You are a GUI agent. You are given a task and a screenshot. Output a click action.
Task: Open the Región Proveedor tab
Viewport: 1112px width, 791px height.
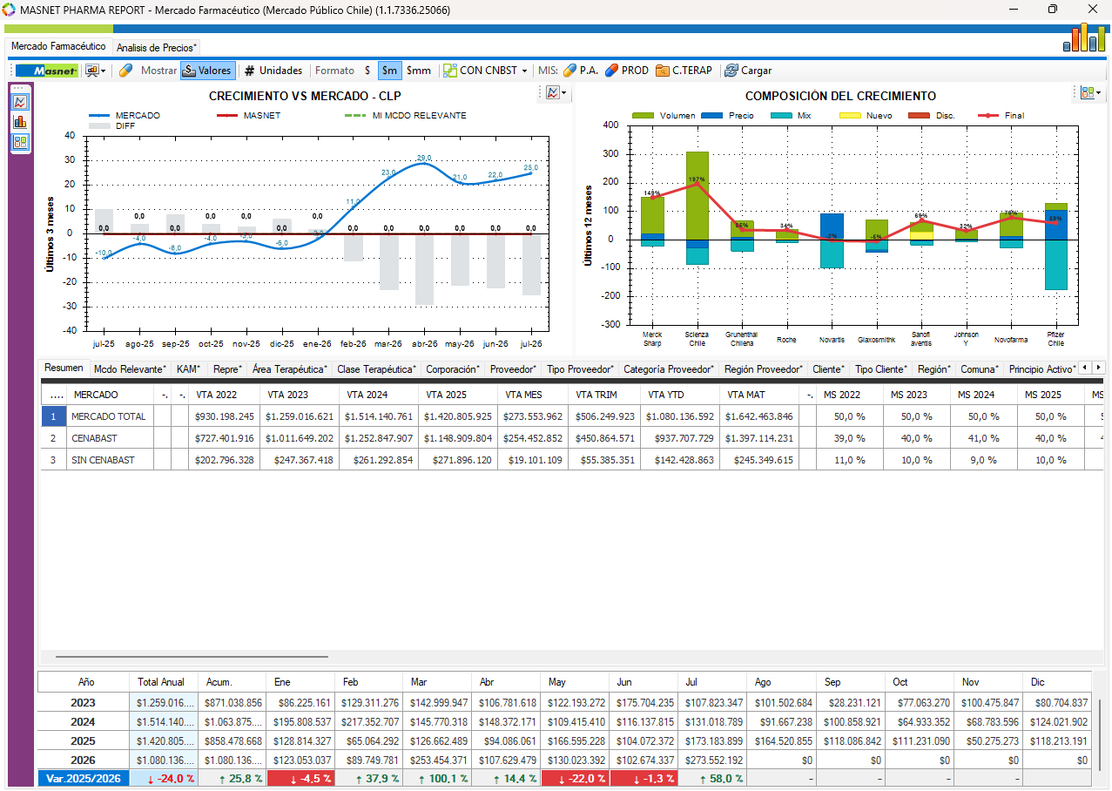click(x=764, y=369)
